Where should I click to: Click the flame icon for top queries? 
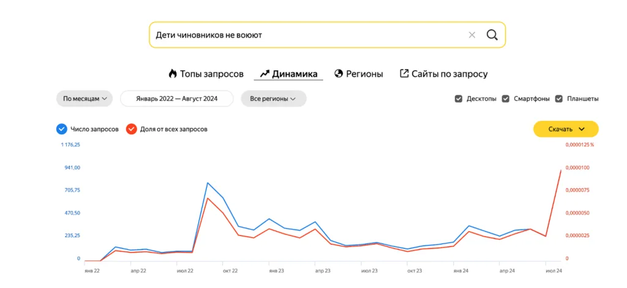click(x=173, y=74)
